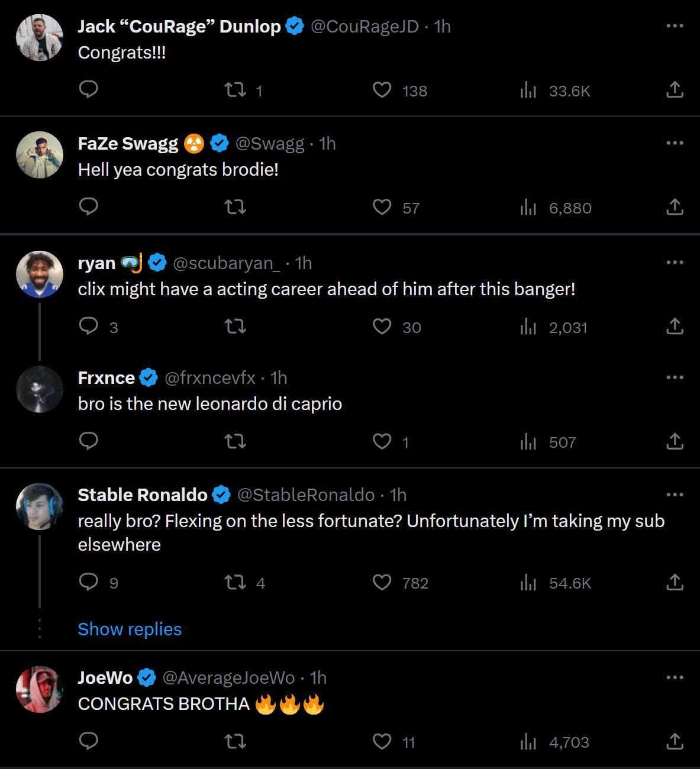Retweet Jack CouRage Dunlop's reply
This screenshot has width=700, height=769.
(x=236, y=90)
